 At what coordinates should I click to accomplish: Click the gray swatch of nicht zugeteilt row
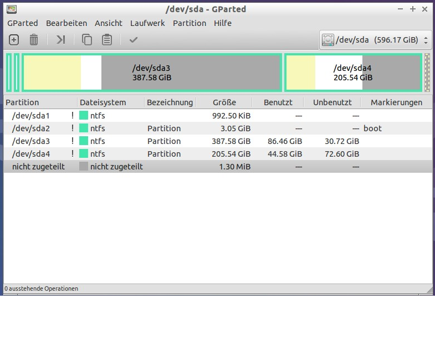tap(84, 166)
